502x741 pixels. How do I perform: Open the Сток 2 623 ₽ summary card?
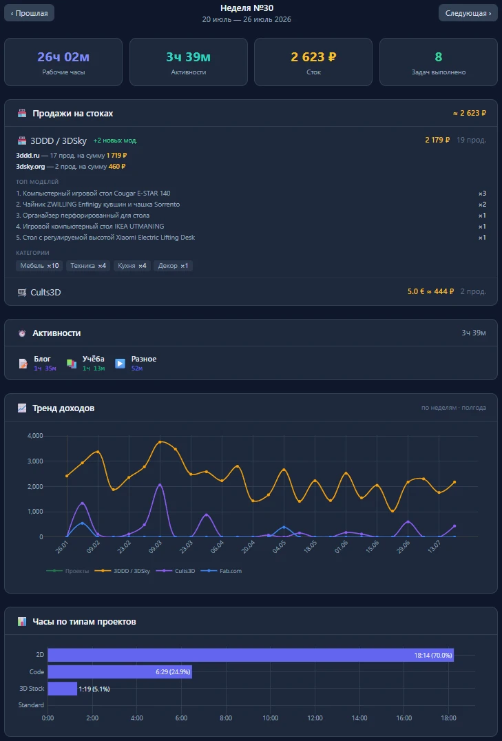click(x=313, y=62)
